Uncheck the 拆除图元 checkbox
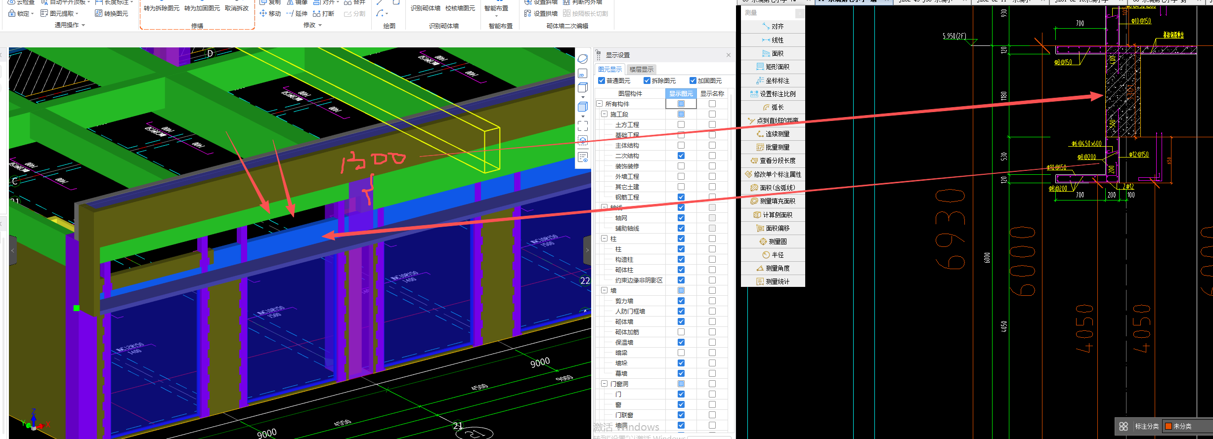Image resolution: width=1213 pixels, height=439 pixels. (647, 80)
